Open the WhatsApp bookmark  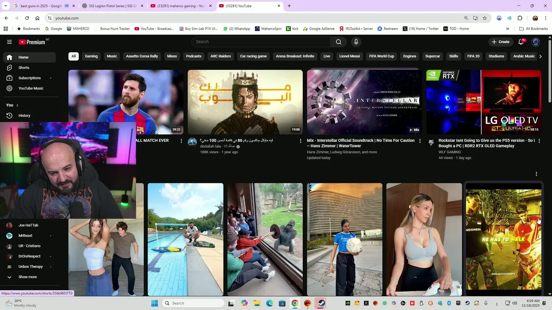[236, 29]
